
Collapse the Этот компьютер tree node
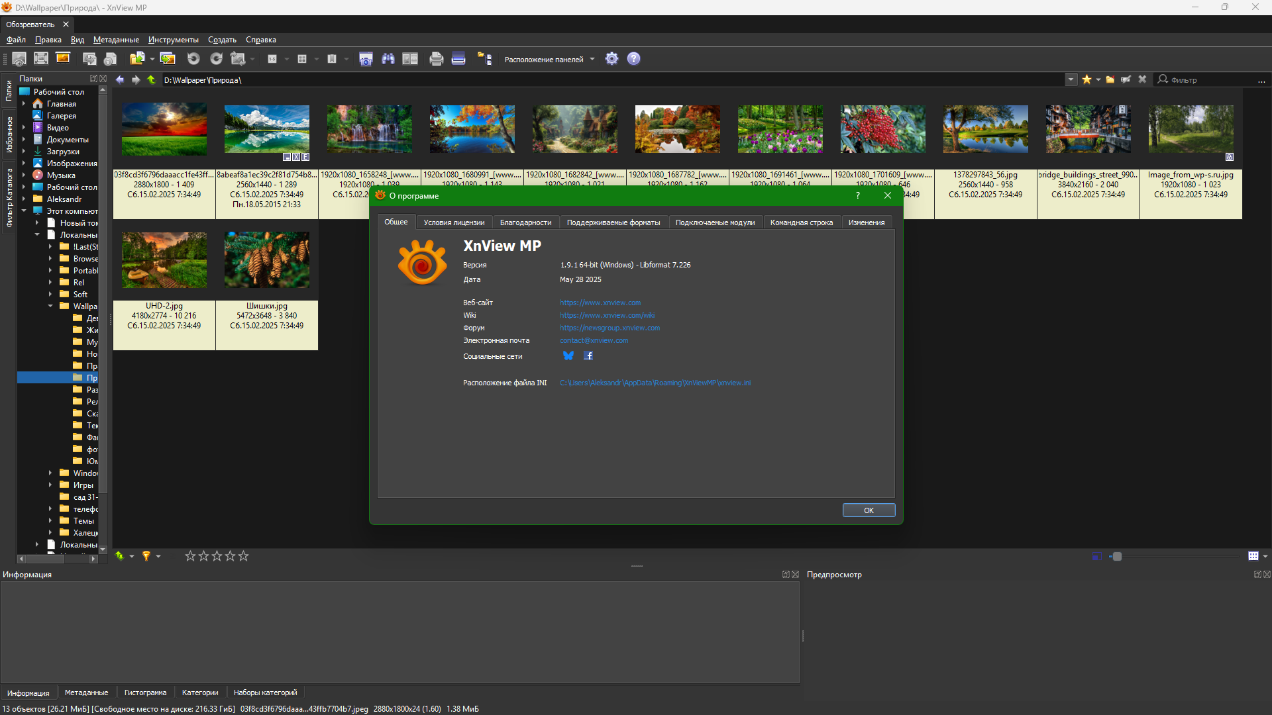point(24,211)
